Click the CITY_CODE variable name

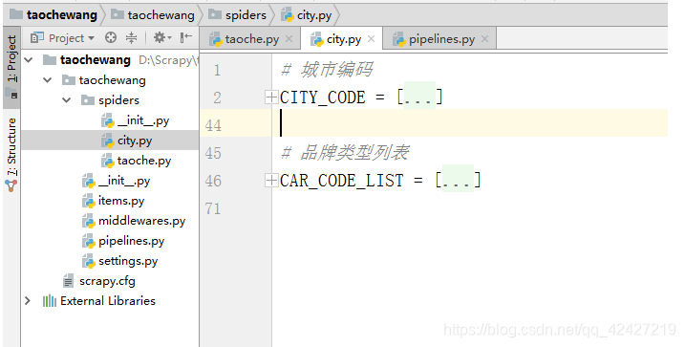[x=322, y=97]
